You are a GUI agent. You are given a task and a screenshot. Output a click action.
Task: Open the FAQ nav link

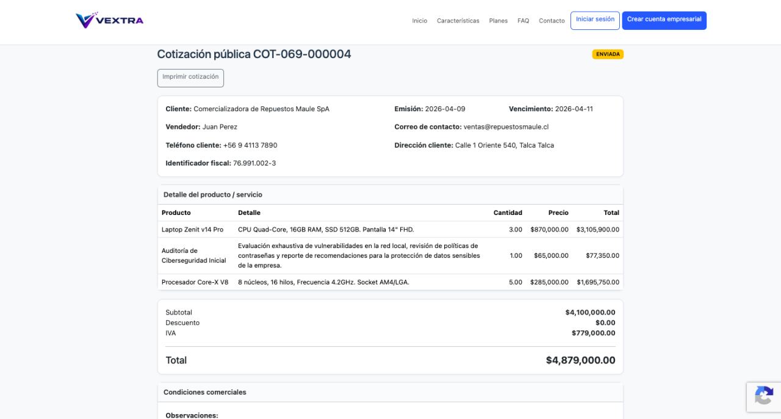(x=524, y=21)
